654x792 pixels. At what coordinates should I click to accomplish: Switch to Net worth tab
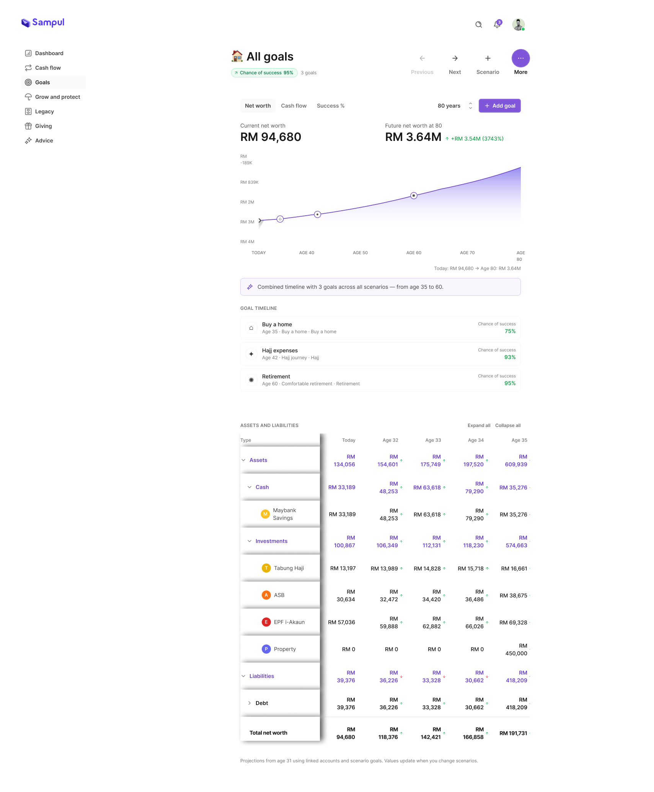click(x=258, y=106)
